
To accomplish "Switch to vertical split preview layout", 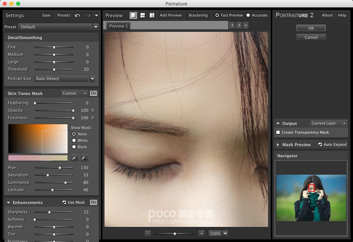I will tap(152, 15).
